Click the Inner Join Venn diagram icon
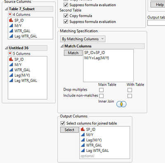 coord(121,104)
